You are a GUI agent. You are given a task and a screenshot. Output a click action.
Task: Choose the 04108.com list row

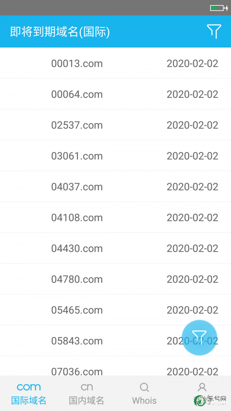(115, 217)
